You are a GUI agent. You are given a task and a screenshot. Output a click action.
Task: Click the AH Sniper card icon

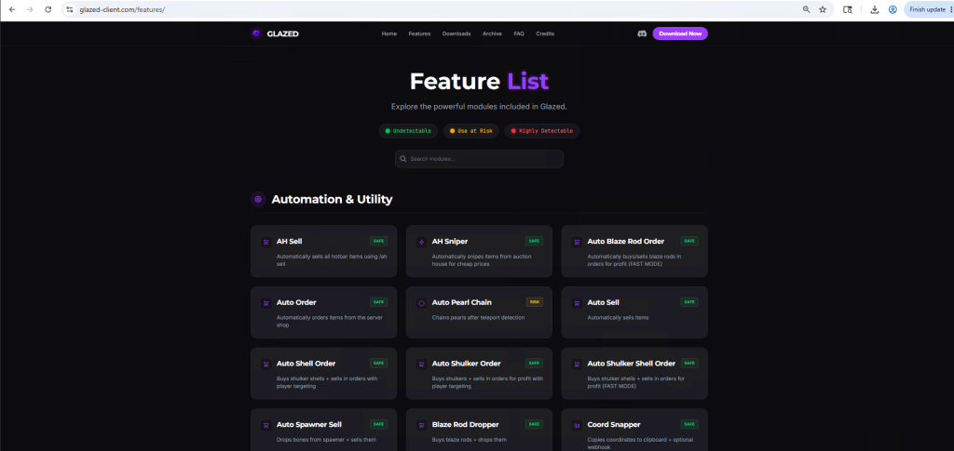[421, 242]
